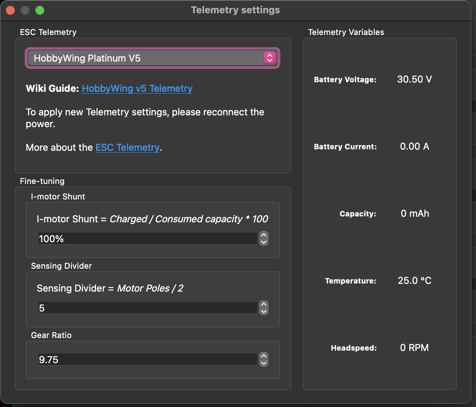Click the green zoom window button
The width and height of the screenshot is (476, 407).
pyautogui.click(x=40, y=10)
